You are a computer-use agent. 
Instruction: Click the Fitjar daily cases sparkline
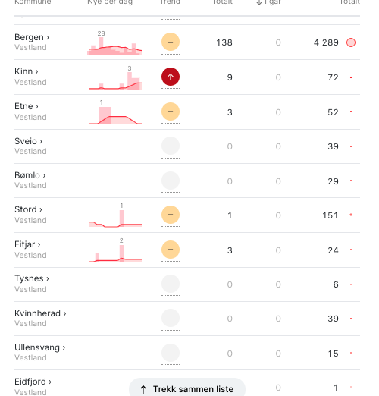point(115,250)
